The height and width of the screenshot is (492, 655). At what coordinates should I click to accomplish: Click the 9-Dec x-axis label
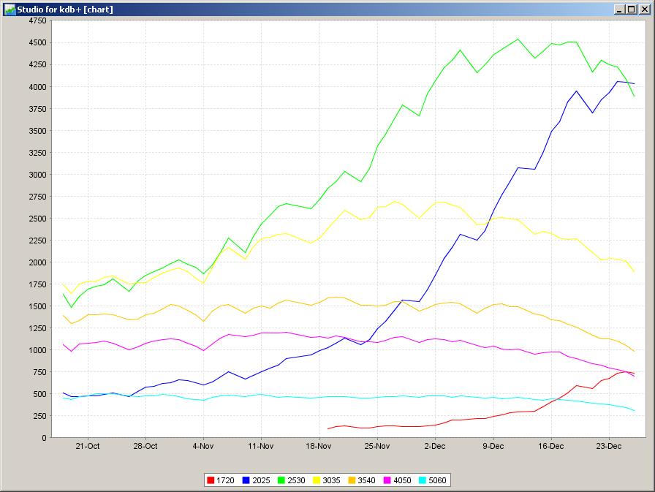click(493, 446)
